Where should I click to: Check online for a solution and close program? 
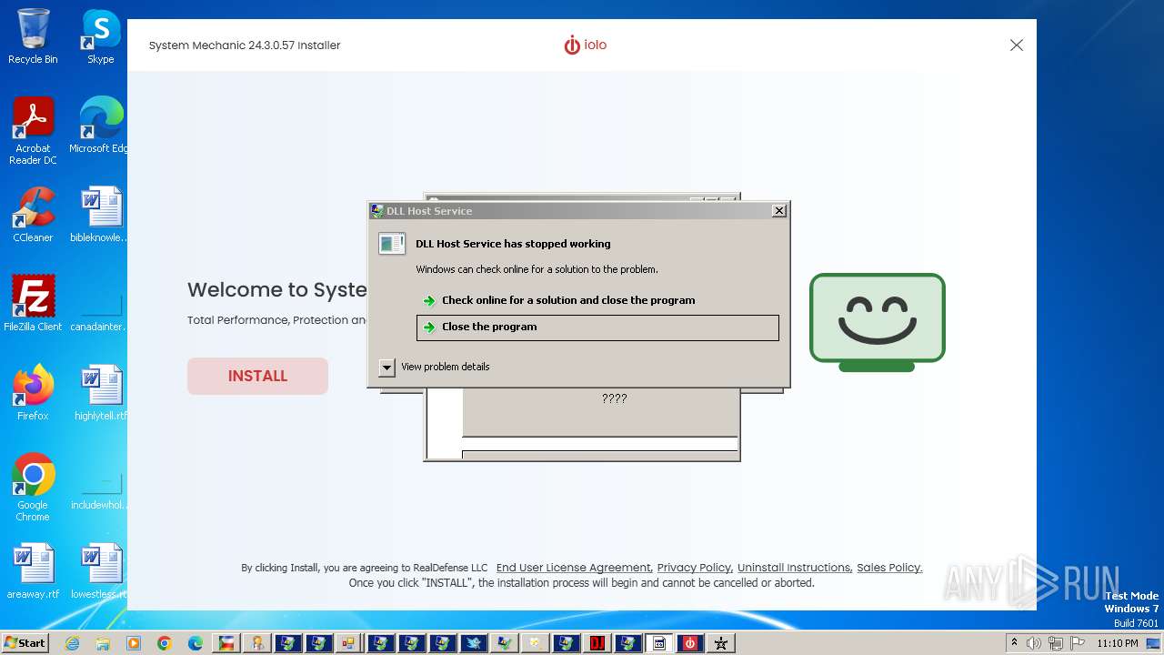pos(597,300)
